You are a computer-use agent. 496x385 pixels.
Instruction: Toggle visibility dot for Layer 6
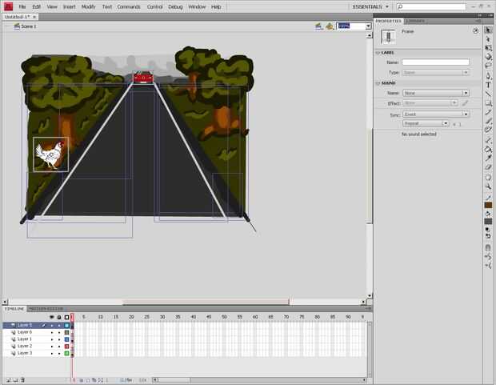[x=52, y=332]
